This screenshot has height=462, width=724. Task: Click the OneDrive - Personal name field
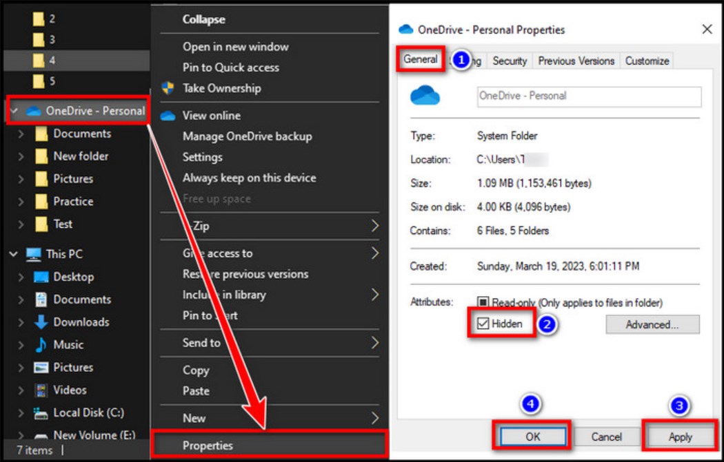(x=589, y=96)
